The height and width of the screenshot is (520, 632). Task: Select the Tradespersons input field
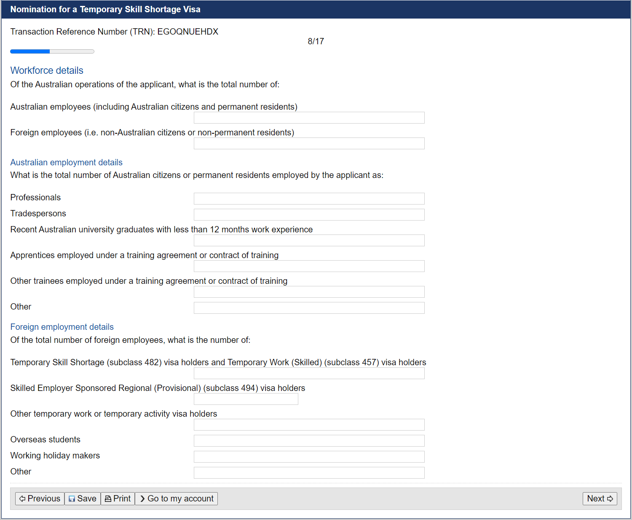pyautogui.click(x=309, y=215)
